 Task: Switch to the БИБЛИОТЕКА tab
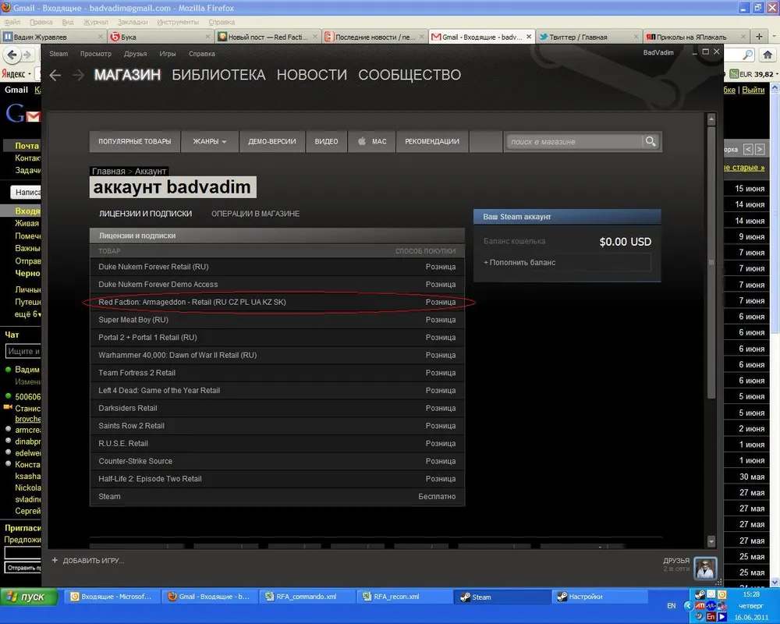pyautogui.click(x=218, y=75)
